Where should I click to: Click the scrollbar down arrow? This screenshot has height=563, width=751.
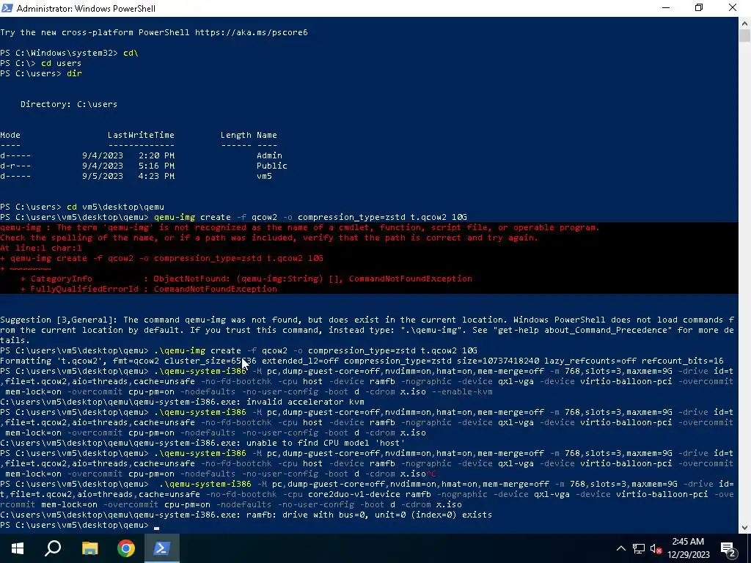click(x=745, y=528)
